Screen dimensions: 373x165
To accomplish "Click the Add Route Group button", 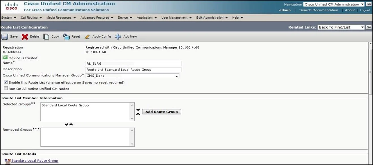I will [x=161, y=112].
